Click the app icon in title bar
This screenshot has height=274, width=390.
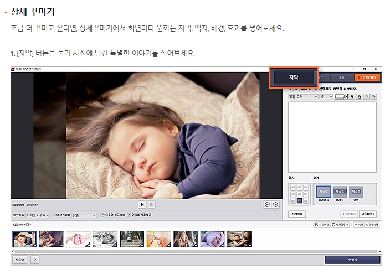point(13,69)
